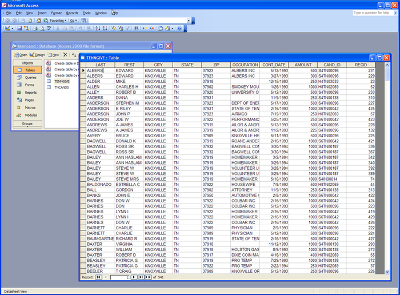Screen dimensions: 400x295
Task: Click the View design icon on toolbar
Action: (x=7, y=29)
